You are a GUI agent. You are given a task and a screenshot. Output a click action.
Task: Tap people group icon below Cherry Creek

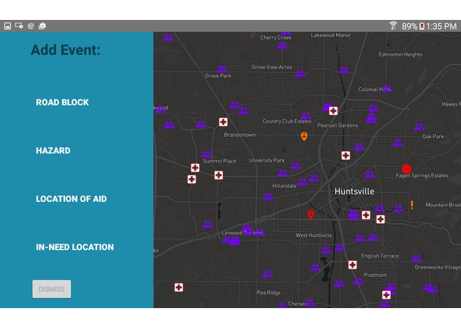[282, 46]
